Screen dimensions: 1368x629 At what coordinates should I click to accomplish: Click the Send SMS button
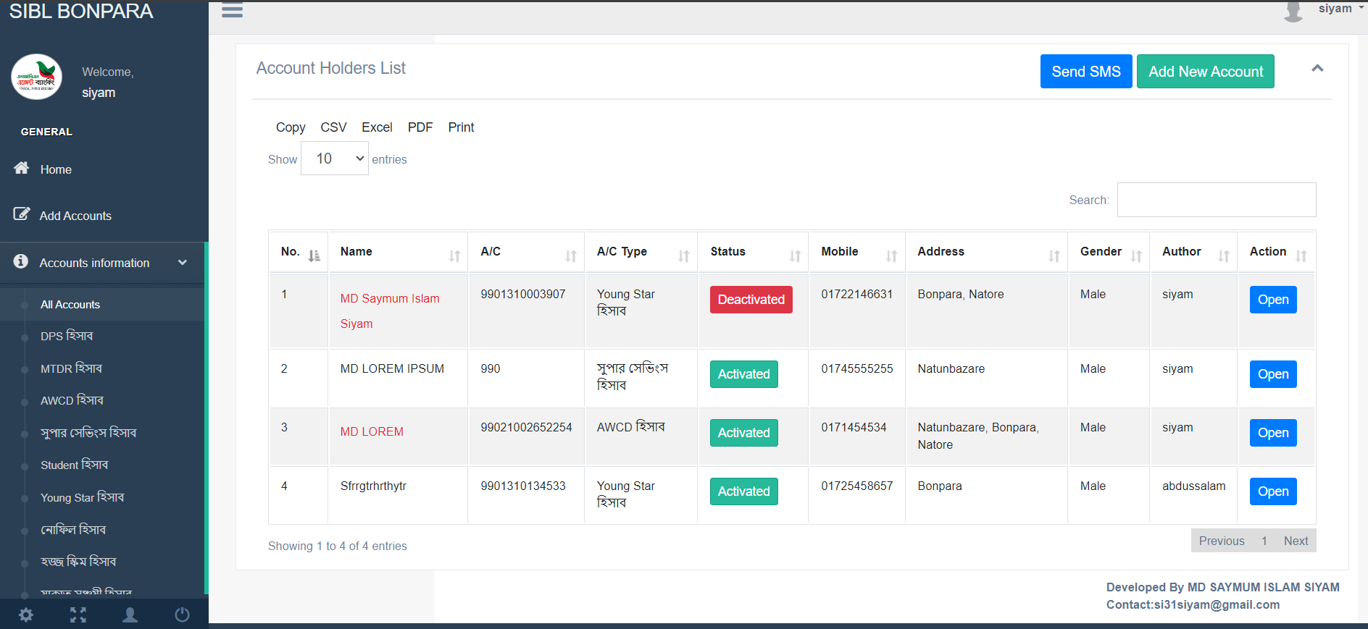click(1086, 72)
